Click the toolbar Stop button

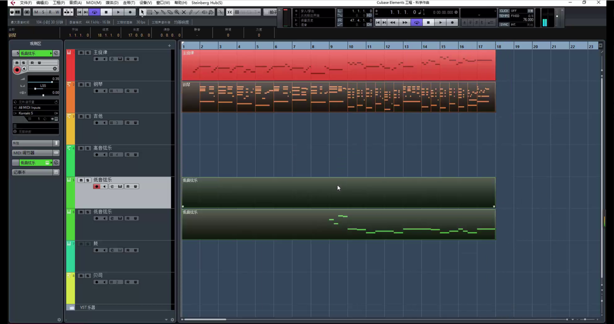tap(106, 12)
